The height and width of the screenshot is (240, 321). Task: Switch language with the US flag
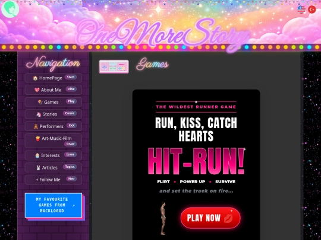[301, 9]
